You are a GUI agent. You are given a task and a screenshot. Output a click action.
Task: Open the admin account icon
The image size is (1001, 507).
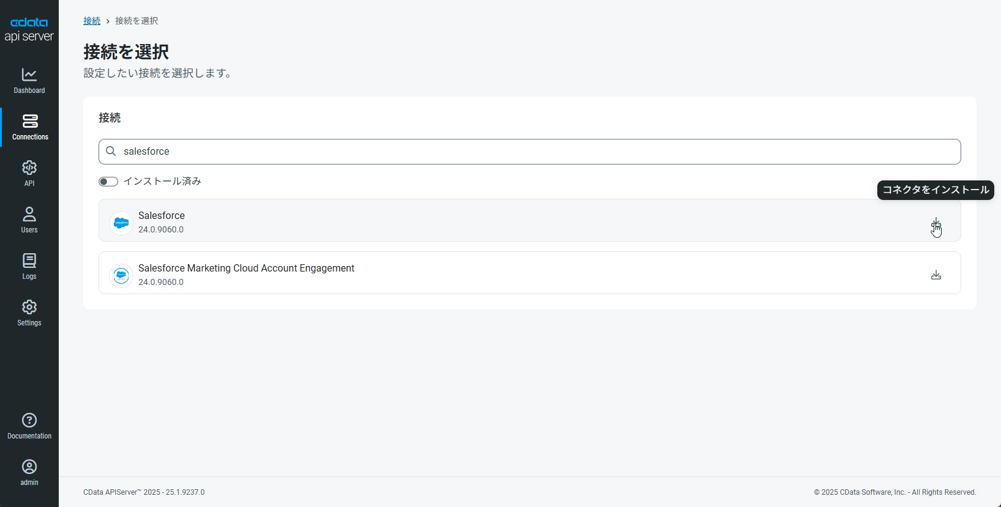point(29,467)
